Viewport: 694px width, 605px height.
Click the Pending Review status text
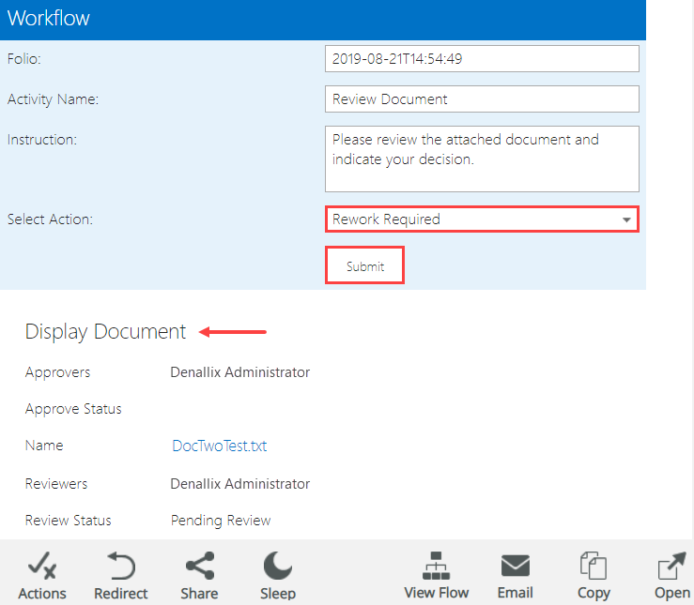pos(221,521)
